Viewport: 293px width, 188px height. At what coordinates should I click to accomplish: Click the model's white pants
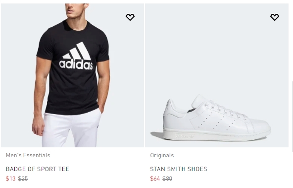point(72,128)
